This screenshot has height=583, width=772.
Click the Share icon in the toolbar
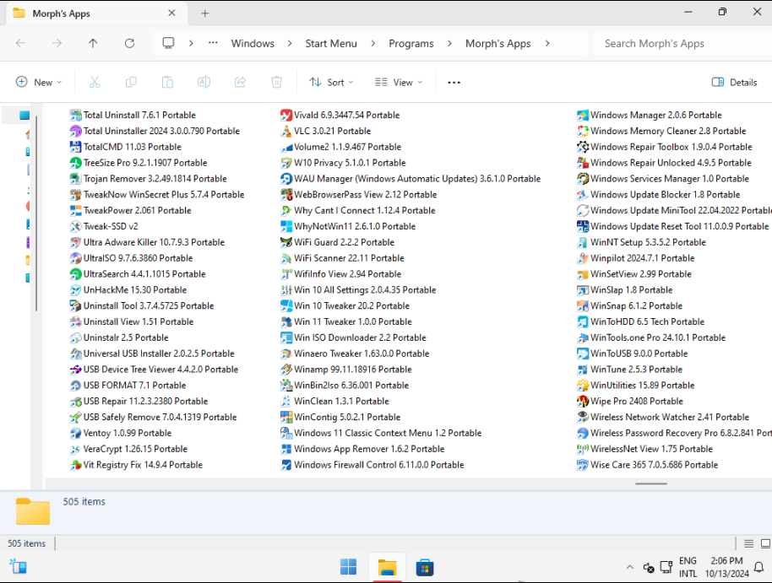pyautogui.click(x=240, y=82)
